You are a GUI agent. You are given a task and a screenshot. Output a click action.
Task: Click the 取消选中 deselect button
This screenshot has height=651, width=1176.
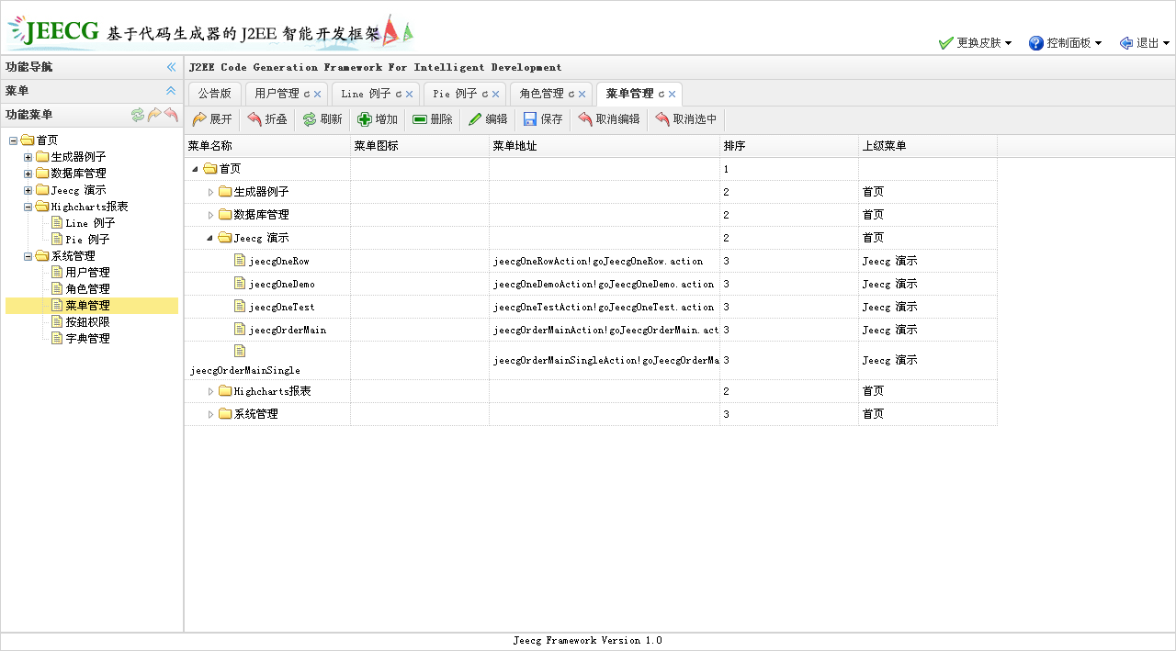click(686, 119)
